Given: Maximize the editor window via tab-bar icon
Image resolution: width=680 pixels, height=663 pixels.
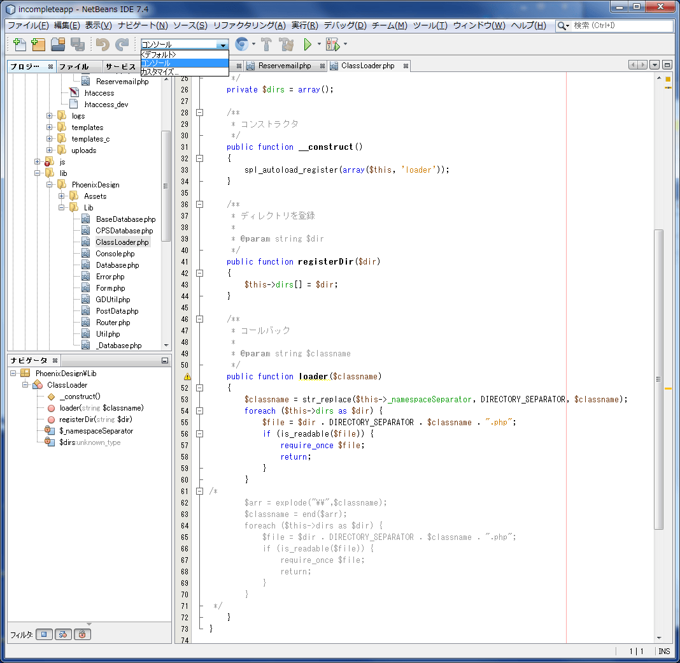Looking at the screenshot, I should click(667, 65).
